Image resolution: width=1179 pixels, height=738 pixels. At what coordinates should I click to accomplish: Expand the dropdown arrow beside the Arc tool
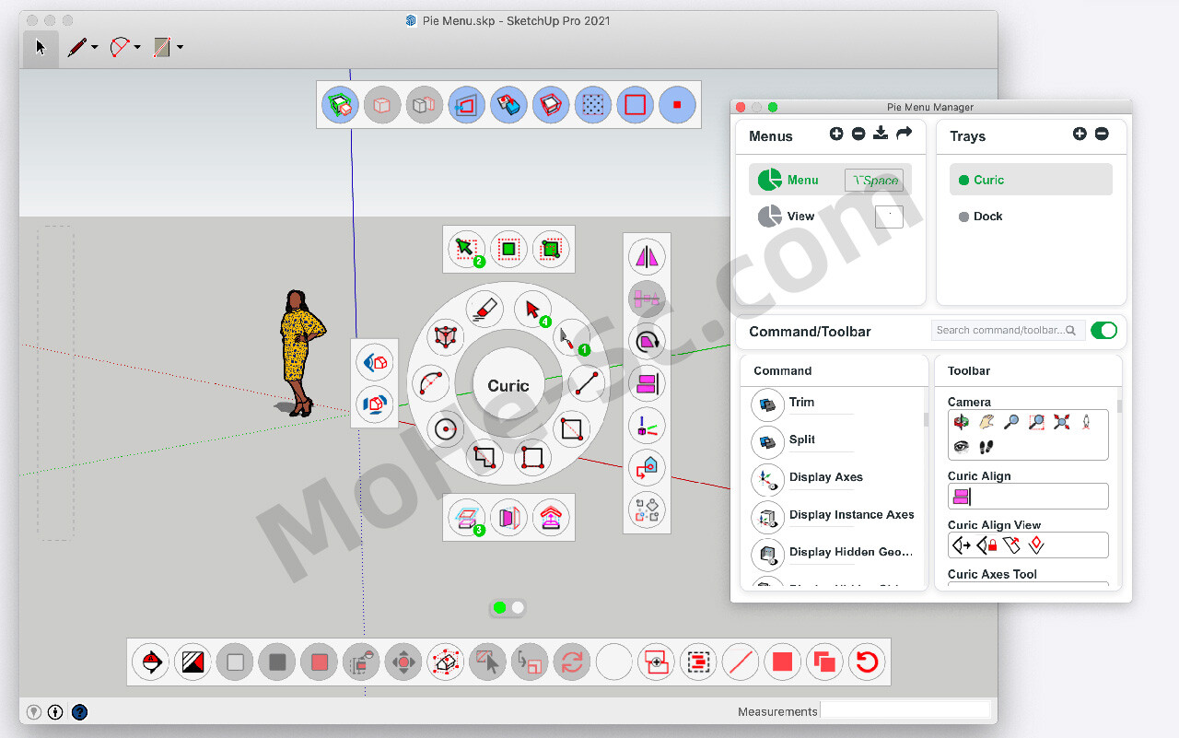click(x=137, y=48)
